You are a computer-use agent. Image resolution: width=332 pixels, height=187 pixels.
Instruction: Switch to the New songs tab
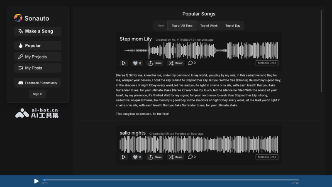161,26
